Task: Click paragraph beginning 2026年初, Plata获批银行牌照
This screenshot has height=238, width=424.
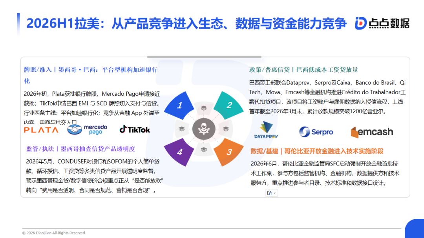Action: [91, 108]
